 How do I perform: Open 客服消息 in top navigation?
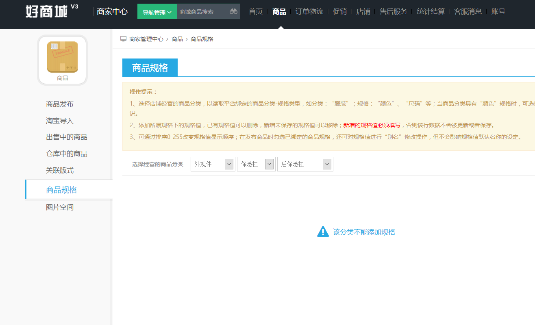[468, 11]
